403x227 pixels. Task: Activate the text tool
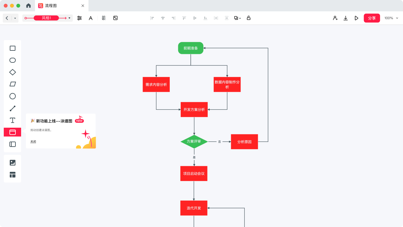tap(13, 120)
